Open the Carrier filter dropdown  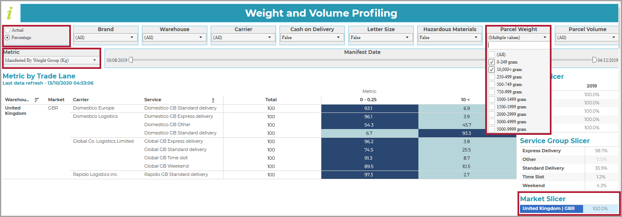click(243, 37)
